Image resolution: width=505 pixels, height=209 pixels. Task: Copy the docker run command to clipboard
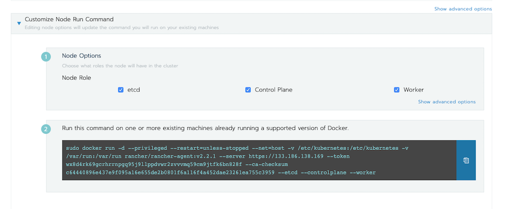(466, 160)
